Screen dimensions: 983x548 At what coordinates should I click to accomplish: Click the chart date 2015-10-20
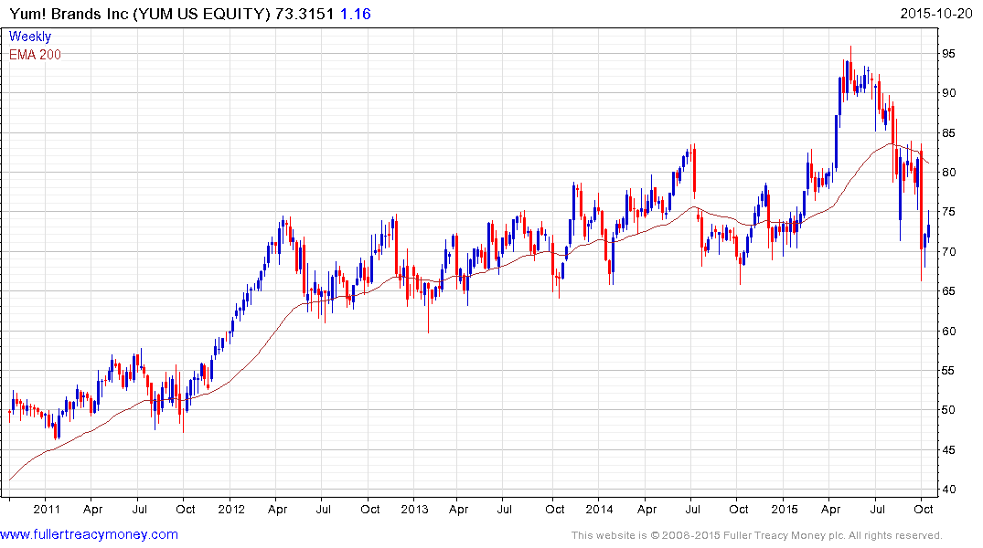point(936,14)
